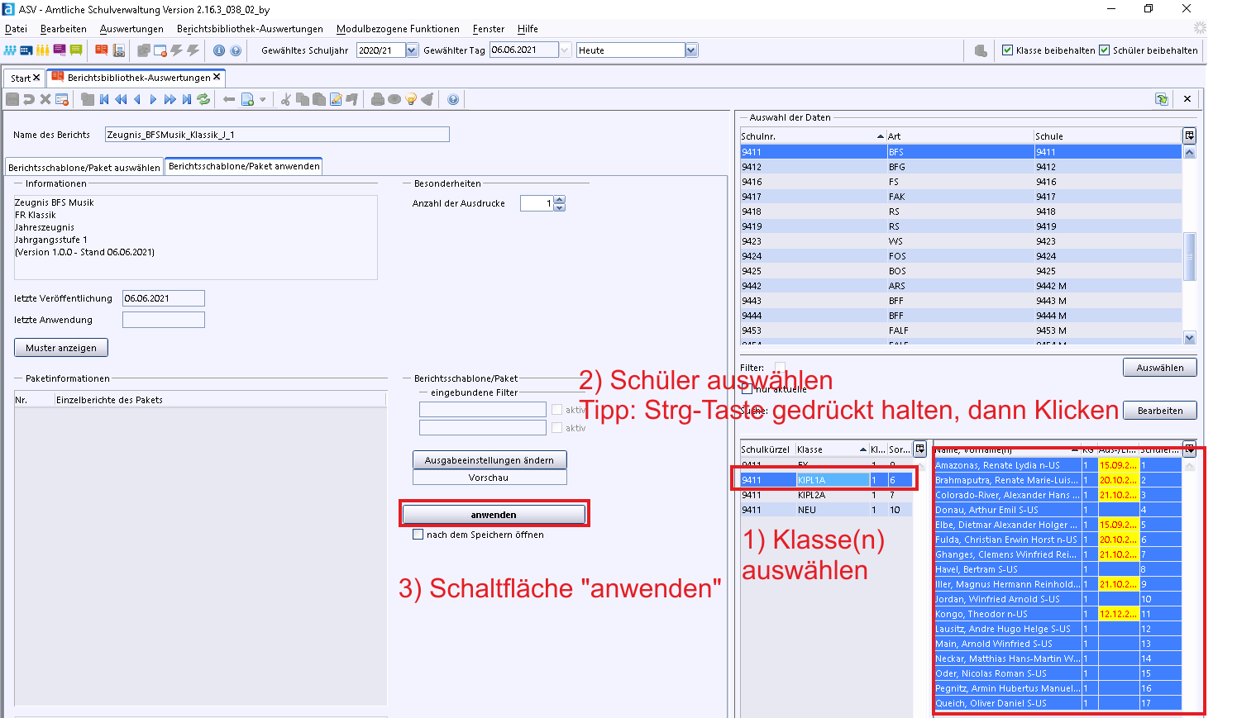Toggle Schüler beibehalten checkbox
The height and width of the screenshot is (718, 1256).
point(1104,50)
